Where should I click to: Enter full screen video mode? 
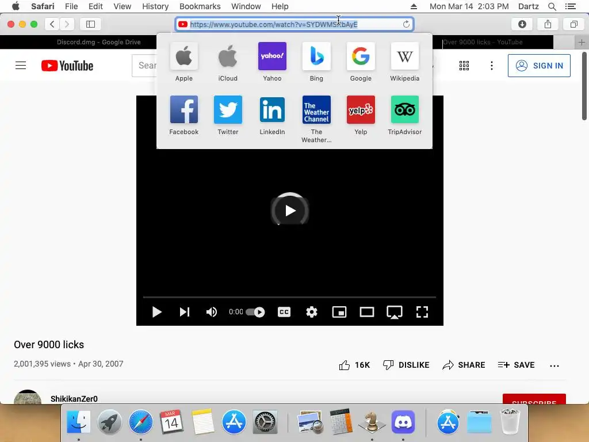[422, 312]
